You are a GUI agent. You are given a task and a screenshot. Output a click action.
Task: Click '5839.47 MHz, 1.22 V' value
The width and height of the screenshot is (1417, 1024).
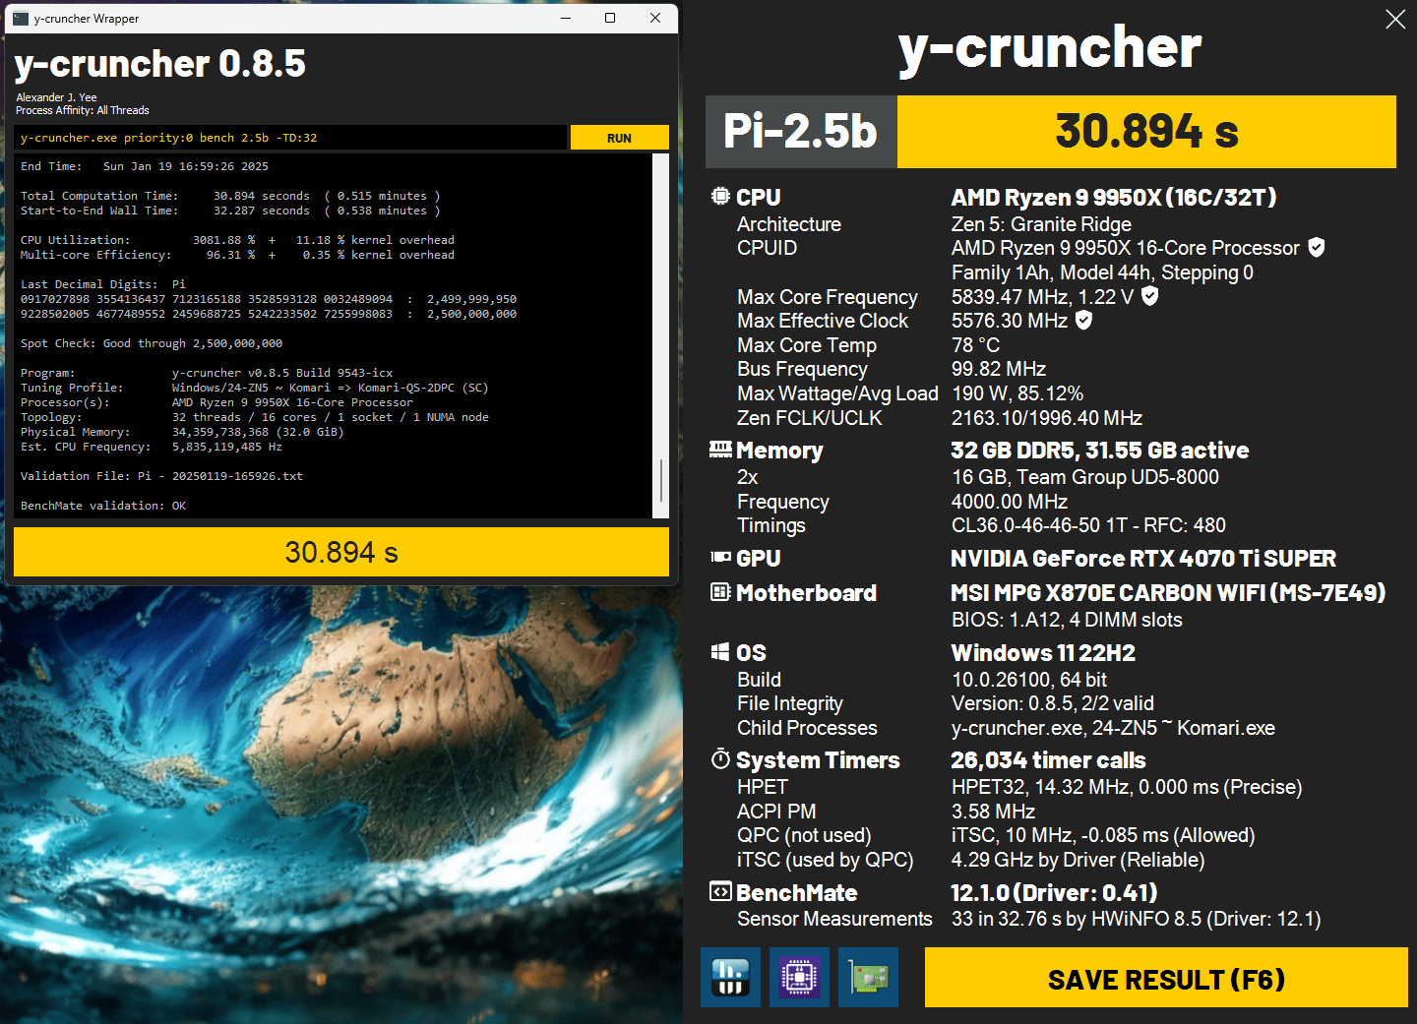pos(1042,297)
